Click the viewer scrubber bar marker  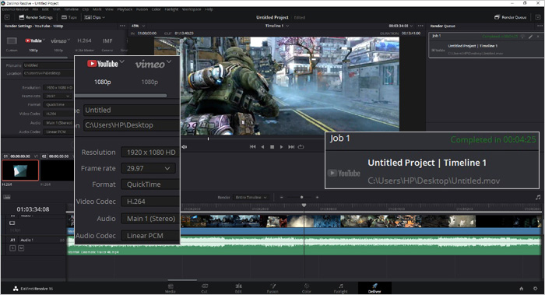(208, 139)
